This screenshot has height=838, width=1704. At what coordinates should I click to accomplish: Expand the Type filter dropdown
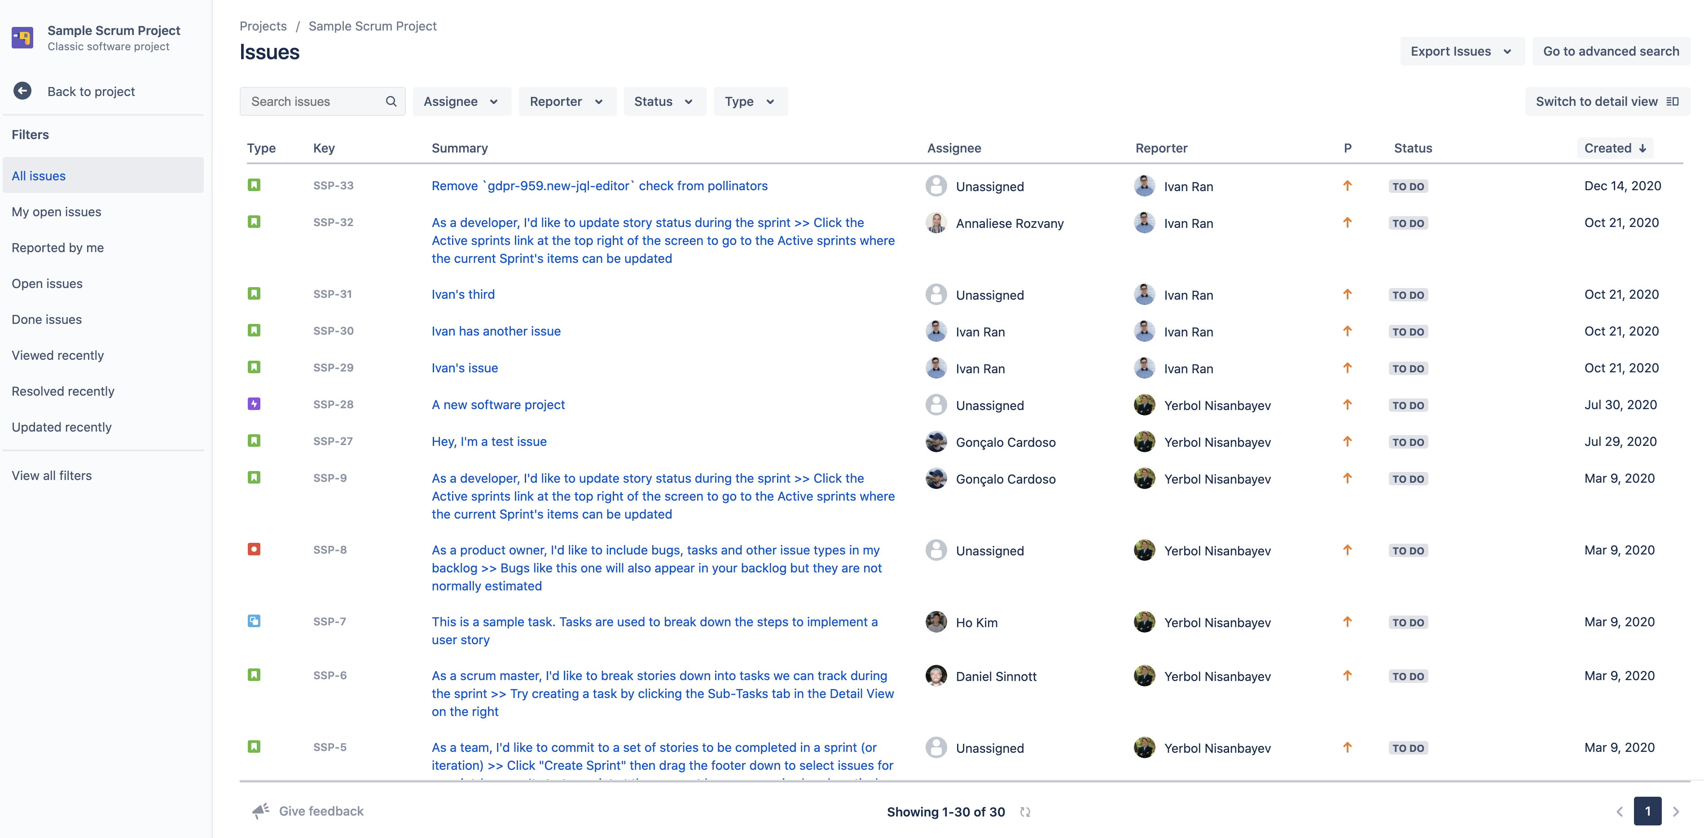click(750, 101)
